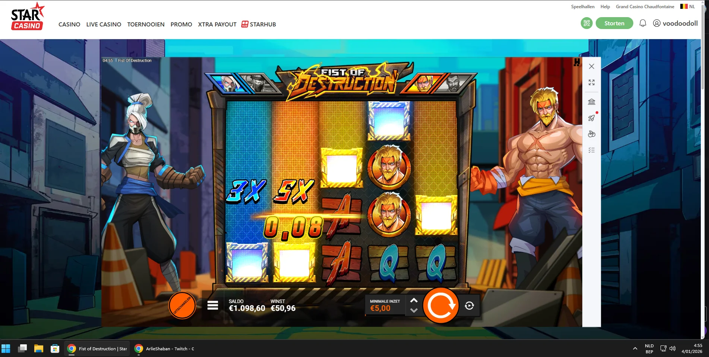
Task: Open the network status tray icon
Action: coord(664,348)
